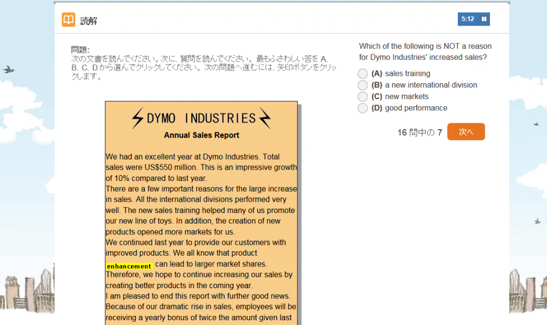Click the 5:12 countdown timer

click(x=468, y=19)
